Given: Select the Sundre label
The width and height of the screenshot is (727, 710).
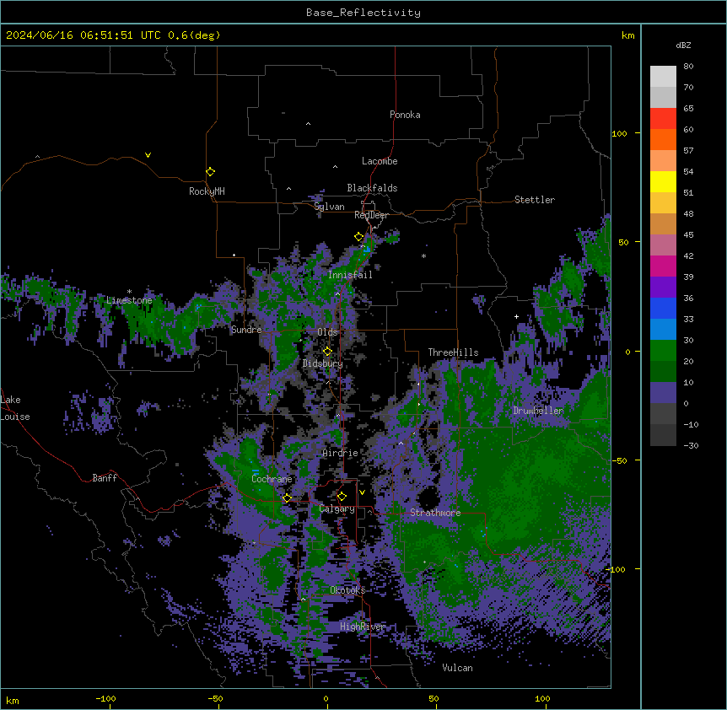Looking at the screenshot, I should tap(246, 330).
